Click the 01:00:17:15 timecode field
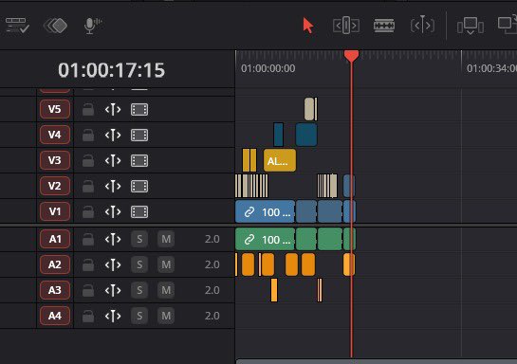This screenshot has width=517, height=364. [111, 70]
